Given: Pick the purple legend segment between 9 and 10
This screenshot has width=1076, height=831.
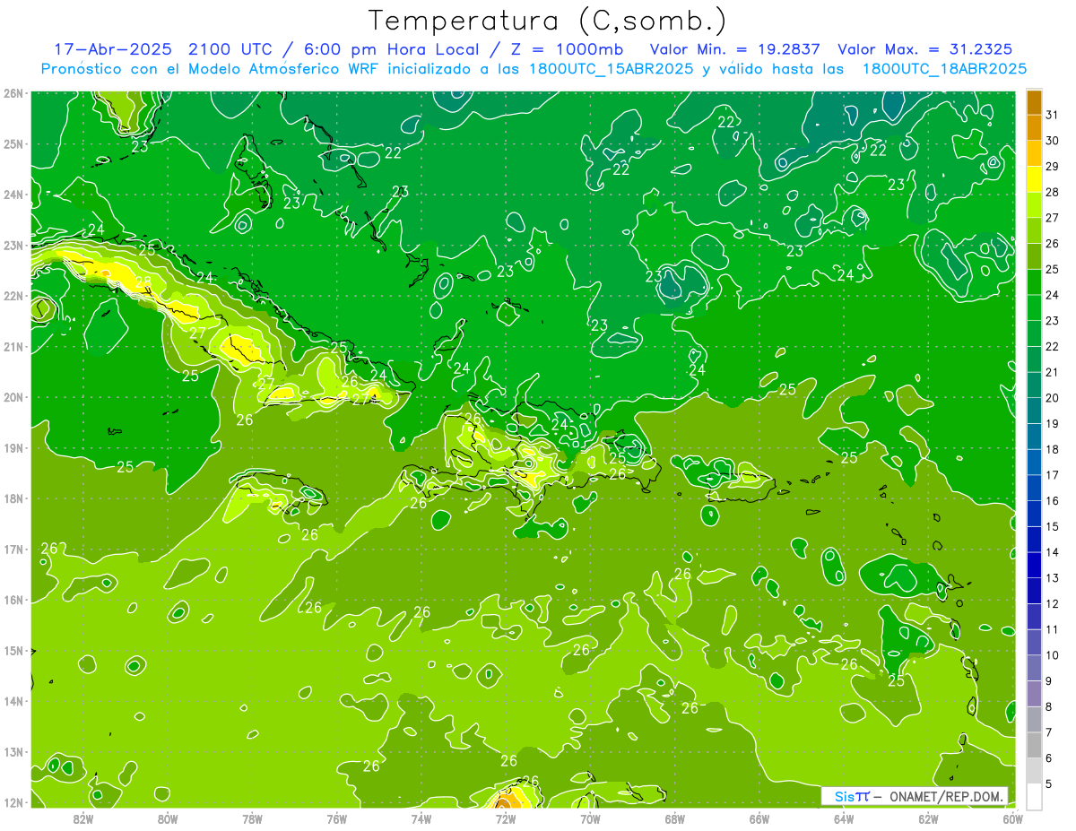Looking at the screenshot, I should 1034,668.
